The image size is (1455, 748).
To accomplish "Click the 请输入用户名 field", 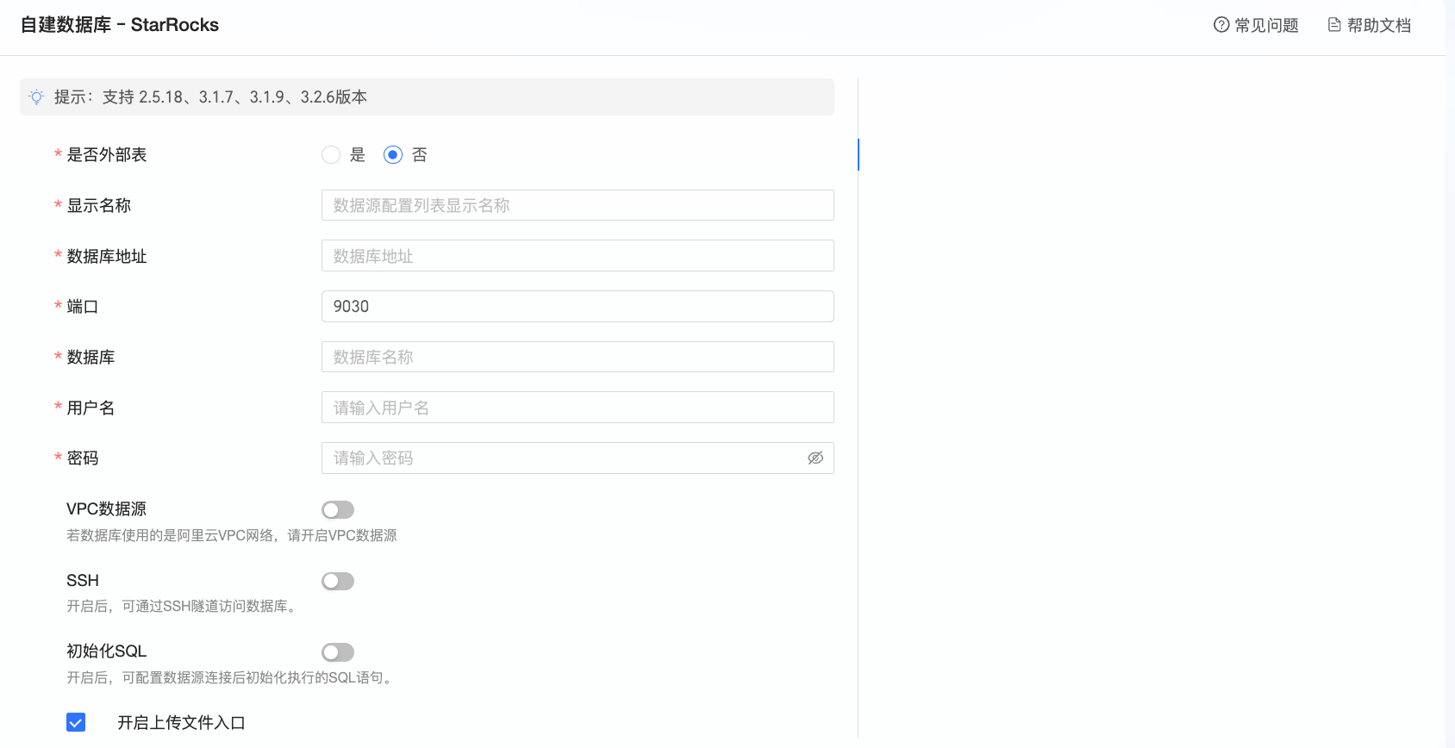I will point(578,408).
